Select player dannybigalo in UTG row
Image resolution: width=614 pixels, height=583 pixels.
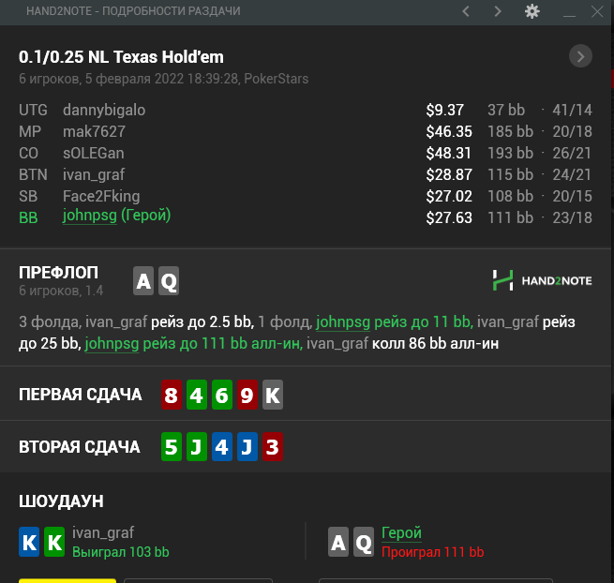pos(104,110)
